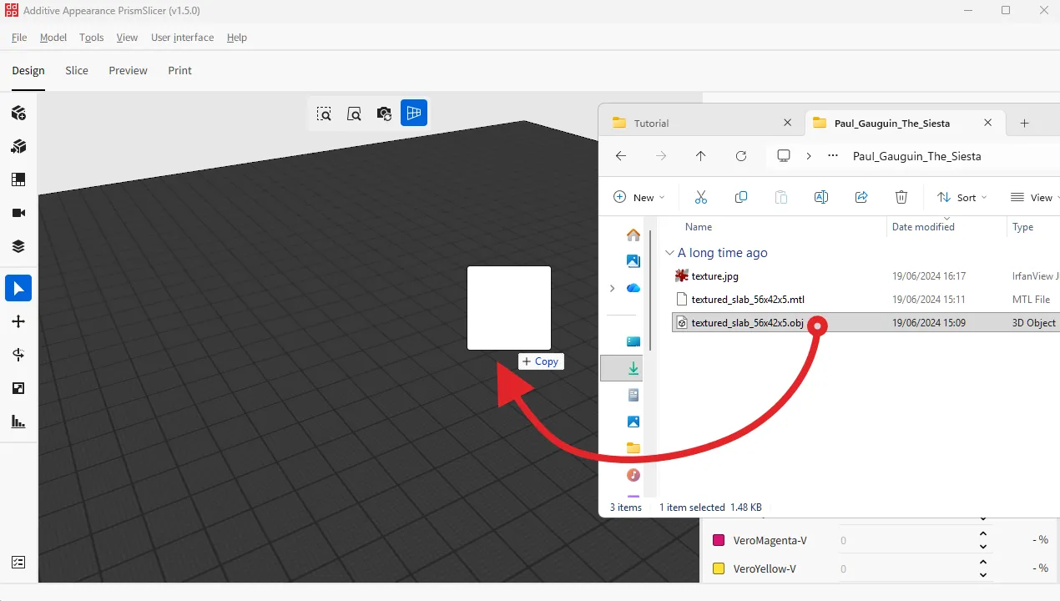Screen dimensions: 1060x601
Task: Click the Copy button under the white slab
Action: click(540, 361)
